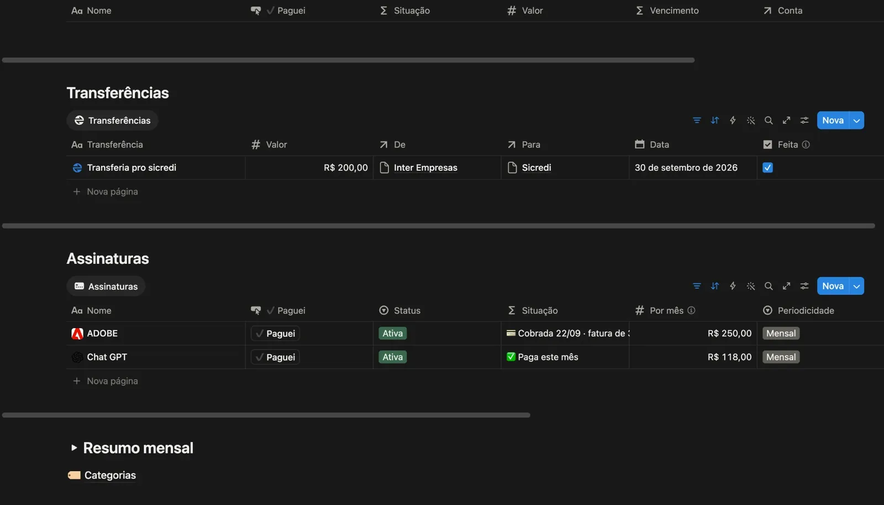
Task: Open the Vencimento column header menu
Action: (693, 10)
